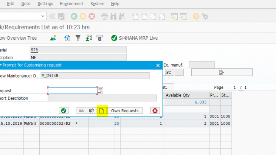This screenshot has width=276, height=155.
Task: Click the green Back arrow icon
Action: (x=74, y=16)
